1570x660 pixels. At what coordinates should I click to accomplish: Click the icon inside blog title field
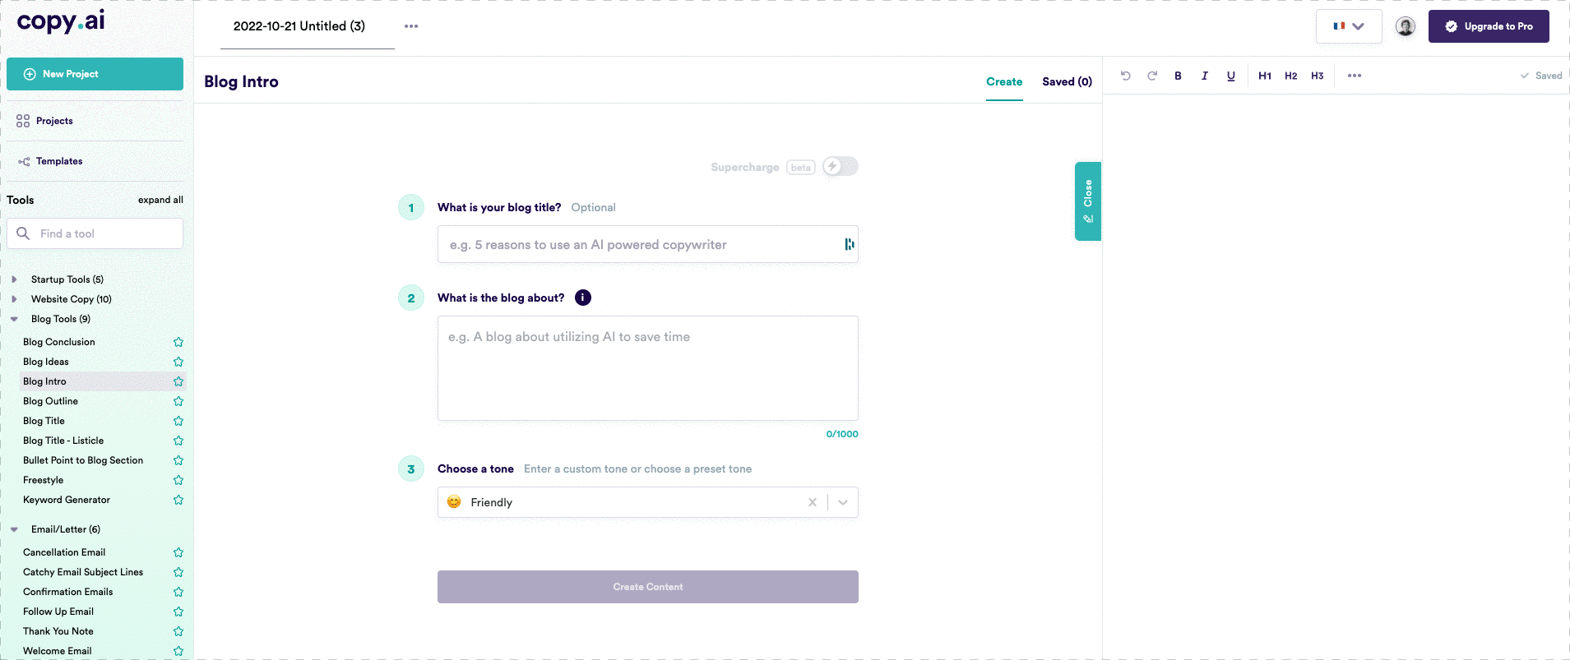pyautogui.click(x=849, y=244)
